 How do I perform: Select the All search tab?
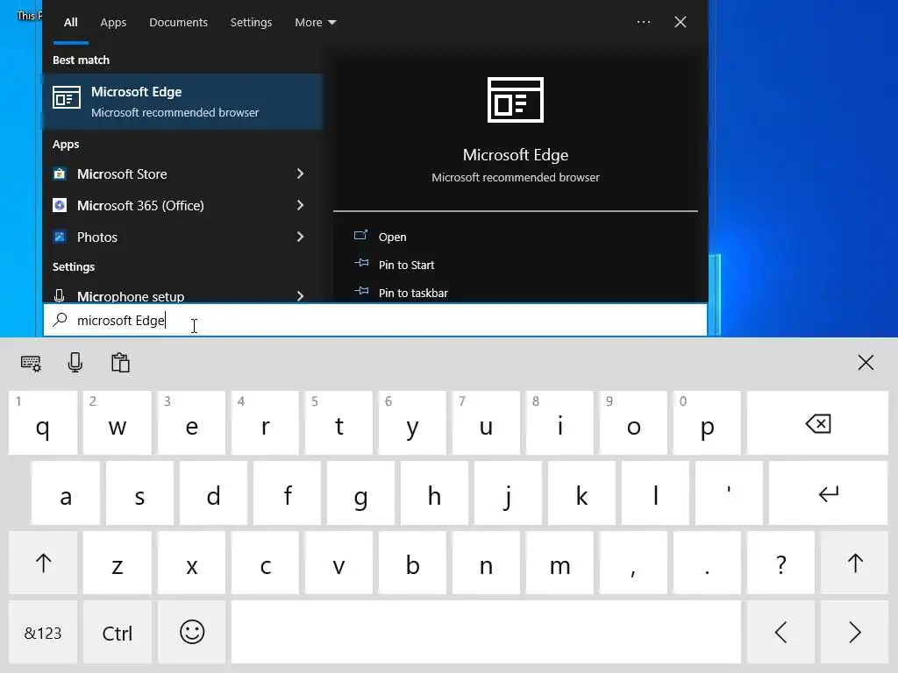click(x=70, y=22)
